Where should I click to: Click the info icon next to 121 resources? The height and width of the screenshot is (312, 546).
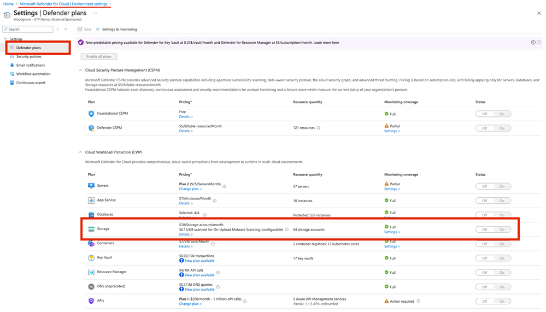point(318,128)
